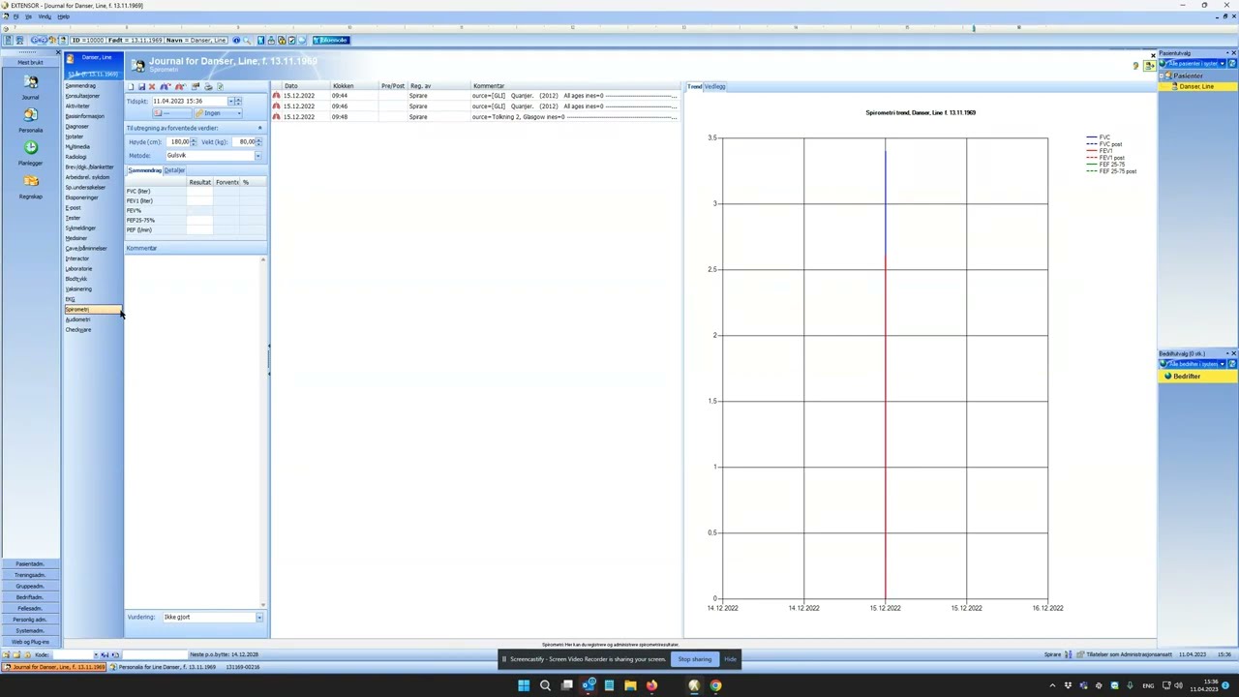Click the save record icon
The image size is (1239, 697).
point(141,87)
